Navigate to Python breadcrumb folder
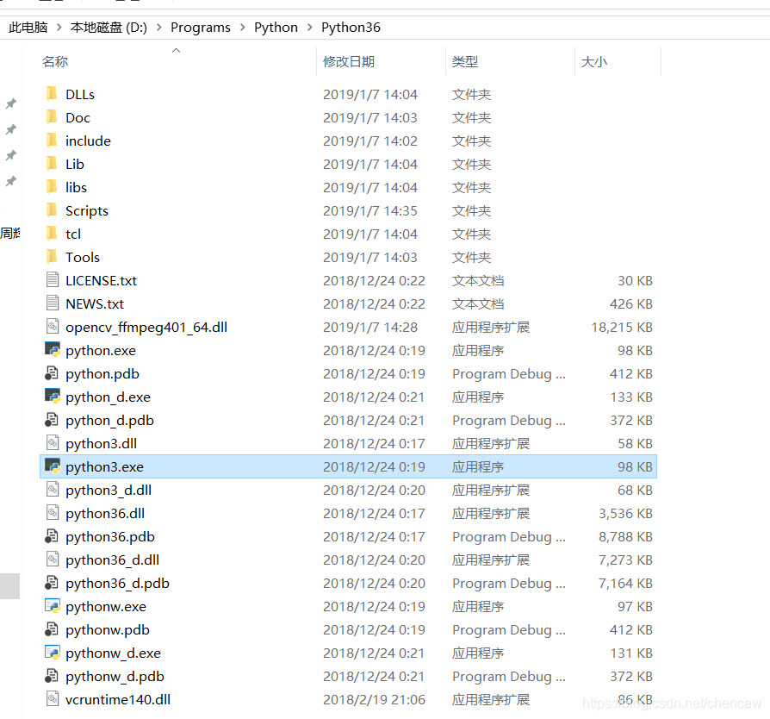The width and height of the screenshot is (770, 719). [276, 27]
